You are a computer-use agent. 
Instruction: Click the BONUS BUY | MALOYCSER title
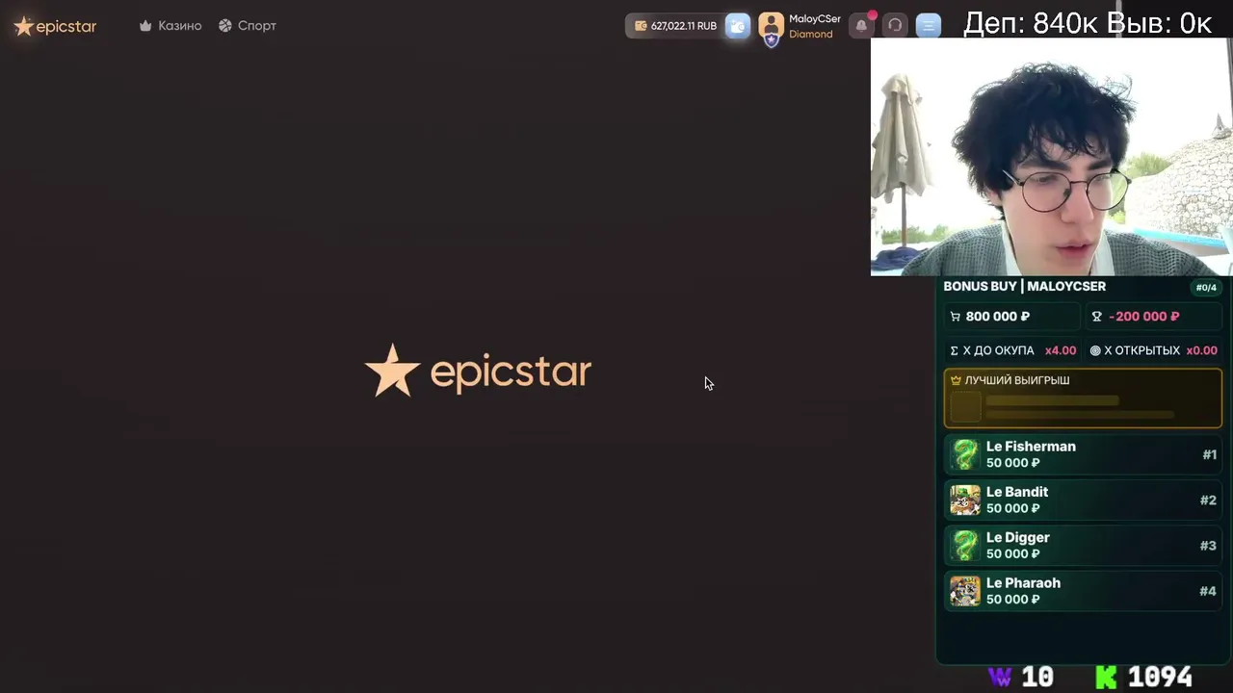[1025, 287]
